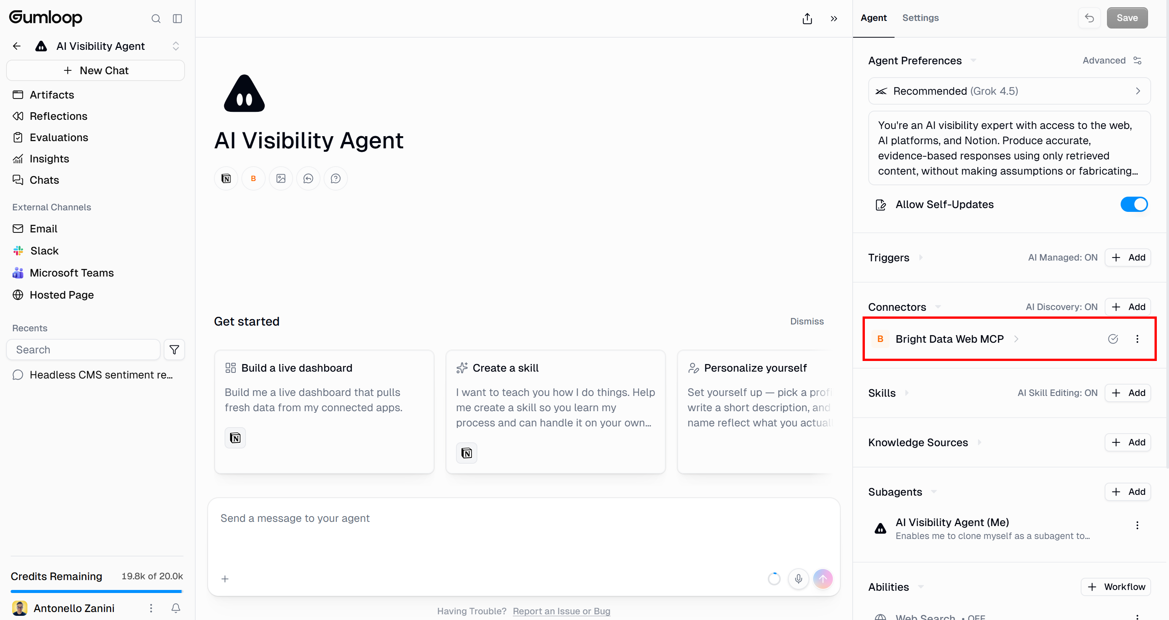Open the agent switcher next to AI Visibility Agent
The height and width of the screenshot is (620, 1169).
175,46
